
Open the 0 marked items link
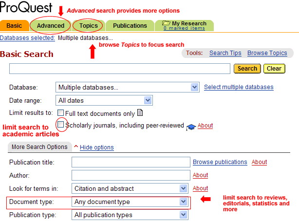184,28
